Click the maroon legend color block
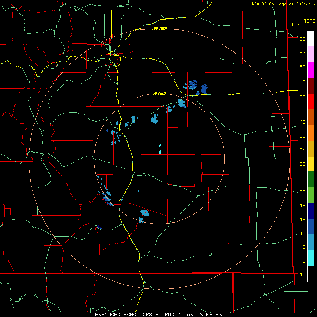 coord(311,86)
